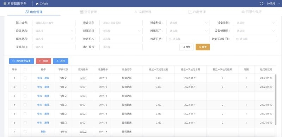Go to 工作台 home
Viewport: 282px width, 137px height.
[42, 4]
